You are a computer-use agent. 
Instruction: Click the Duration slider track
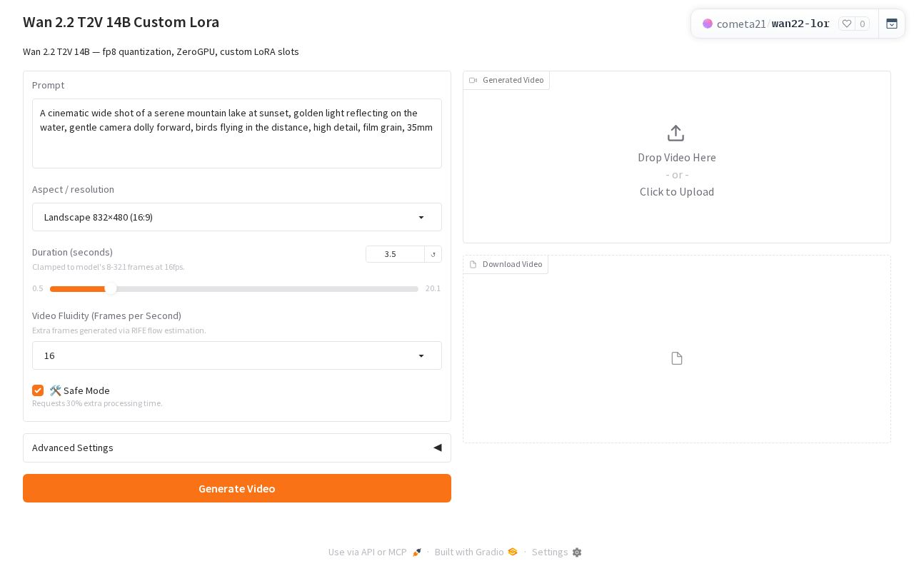[234, 289]
